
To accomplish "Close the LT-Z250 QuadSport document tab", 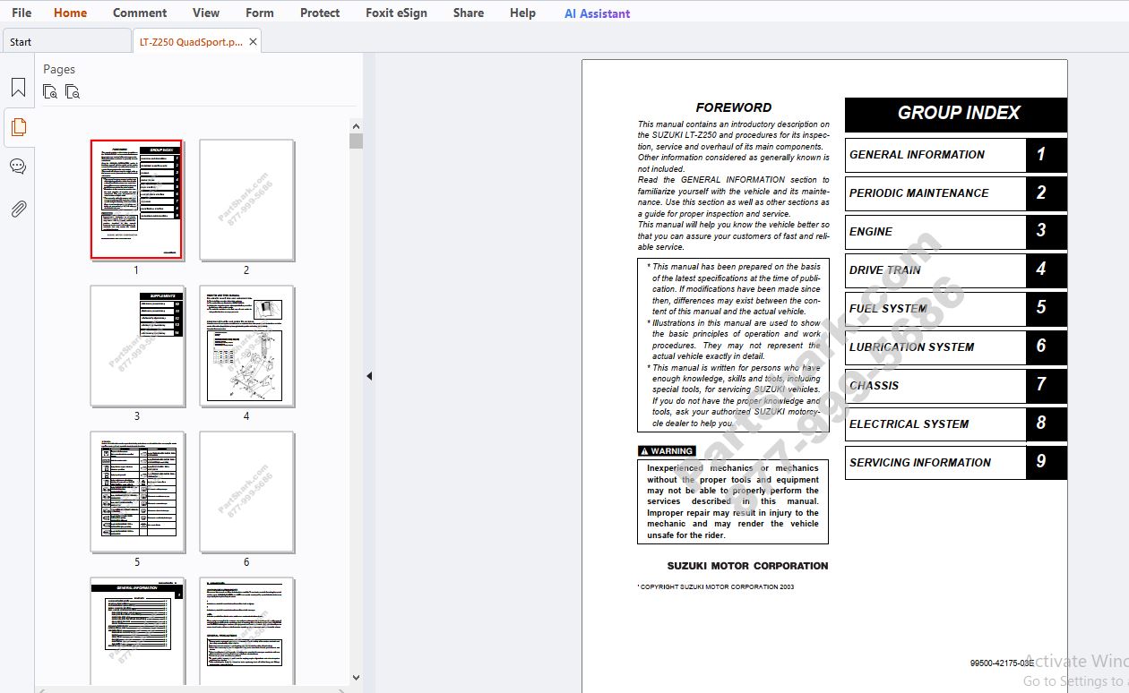I will point(253,41).
